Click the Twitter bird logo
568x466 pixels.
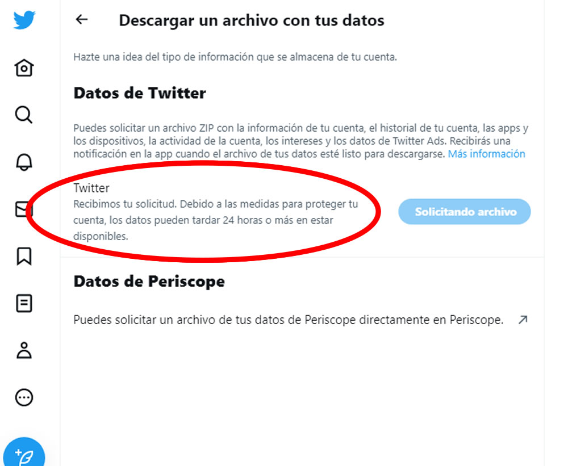tap(24, 19)
